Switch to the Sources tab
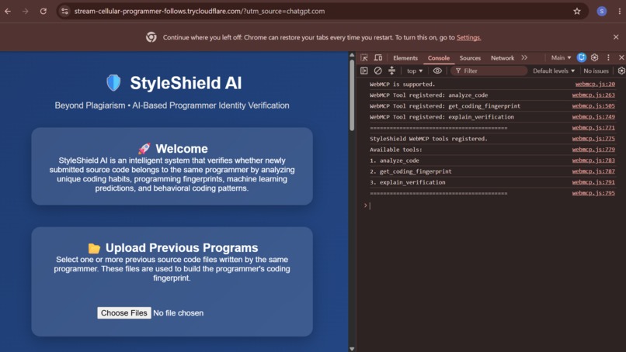The height and width of the screenshot is (352, 626). pos(470,58)
